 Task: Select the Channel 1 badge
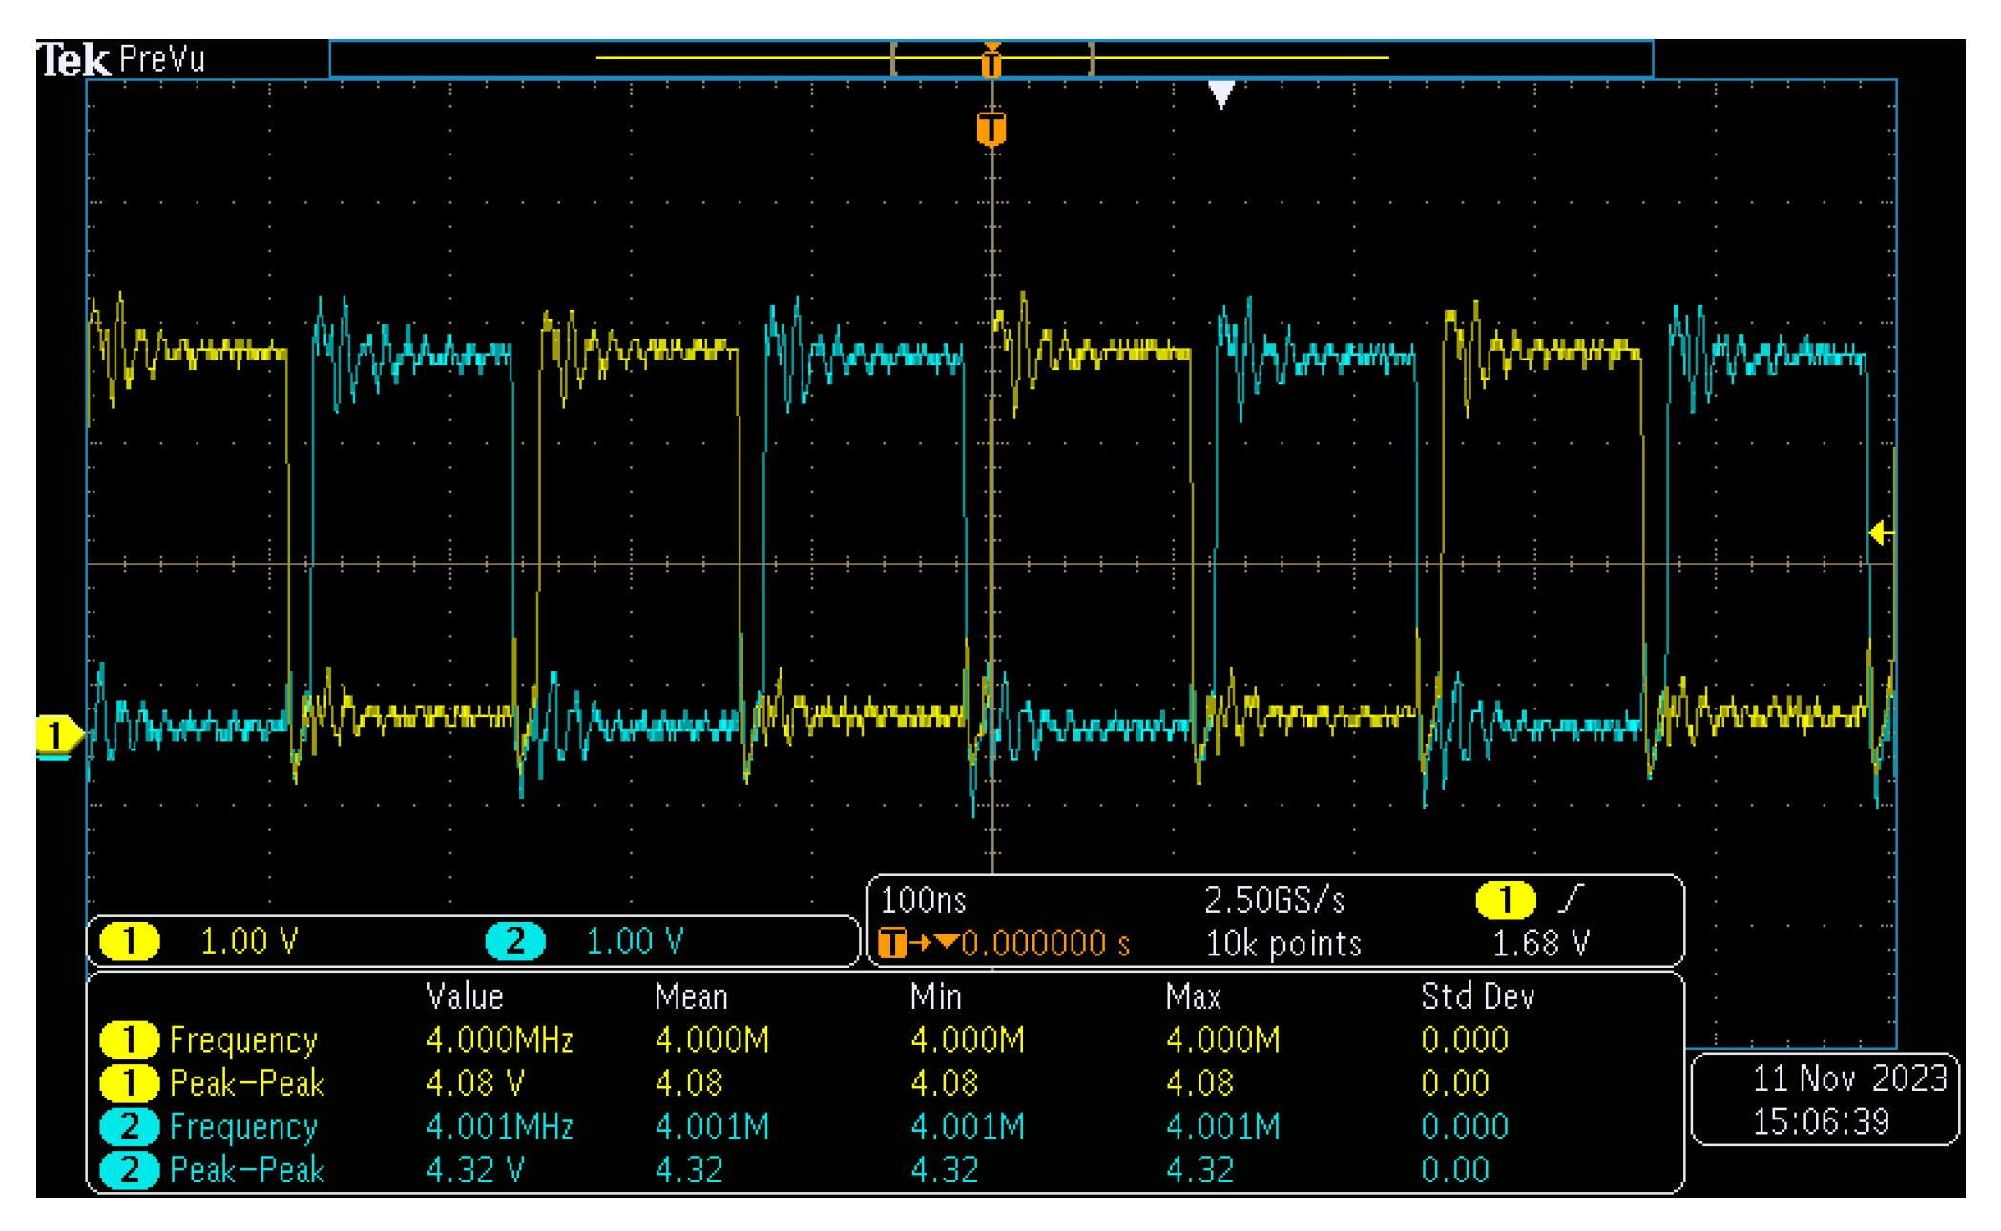coord(130,940)
